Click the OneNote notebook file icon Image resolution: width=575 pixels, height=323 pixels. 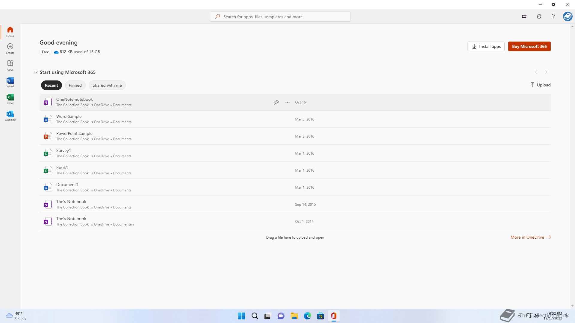coord(48,102)
